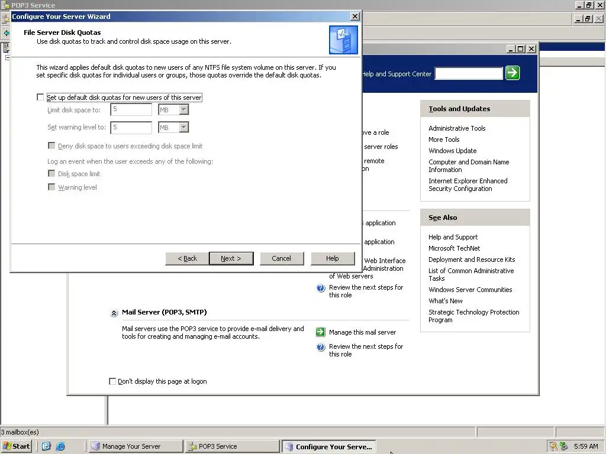
Task: Click the back arrow in POP3 Service toolbar
Action: click(x=6, y=33)
